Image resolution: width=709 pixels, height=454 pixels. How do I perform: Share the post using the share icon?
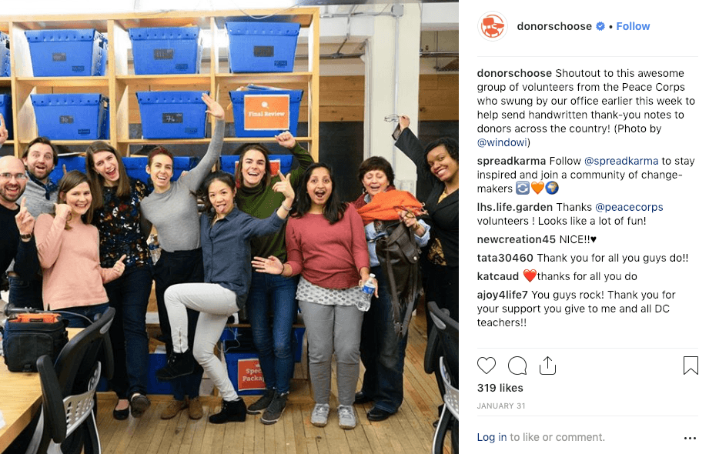547,366
